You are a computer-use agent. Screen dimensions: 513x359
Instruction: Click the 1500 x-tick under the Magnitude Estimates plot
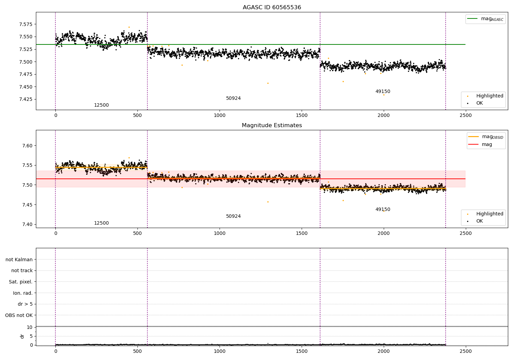(301, 233)
